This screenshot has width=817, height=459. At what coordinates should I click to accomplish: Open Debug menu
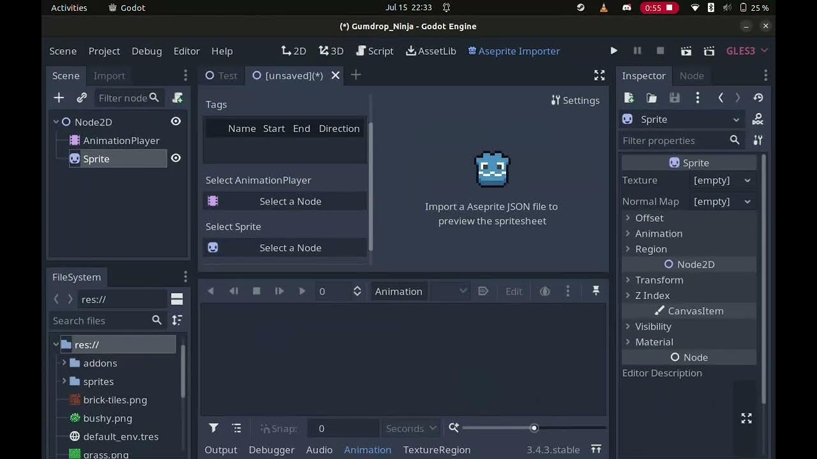[147, 51]
